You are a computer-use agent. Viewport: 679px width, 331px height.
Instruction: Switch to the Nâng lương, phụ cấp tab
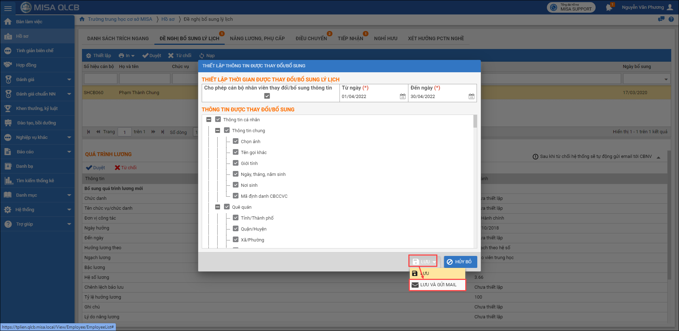[257, 38]
